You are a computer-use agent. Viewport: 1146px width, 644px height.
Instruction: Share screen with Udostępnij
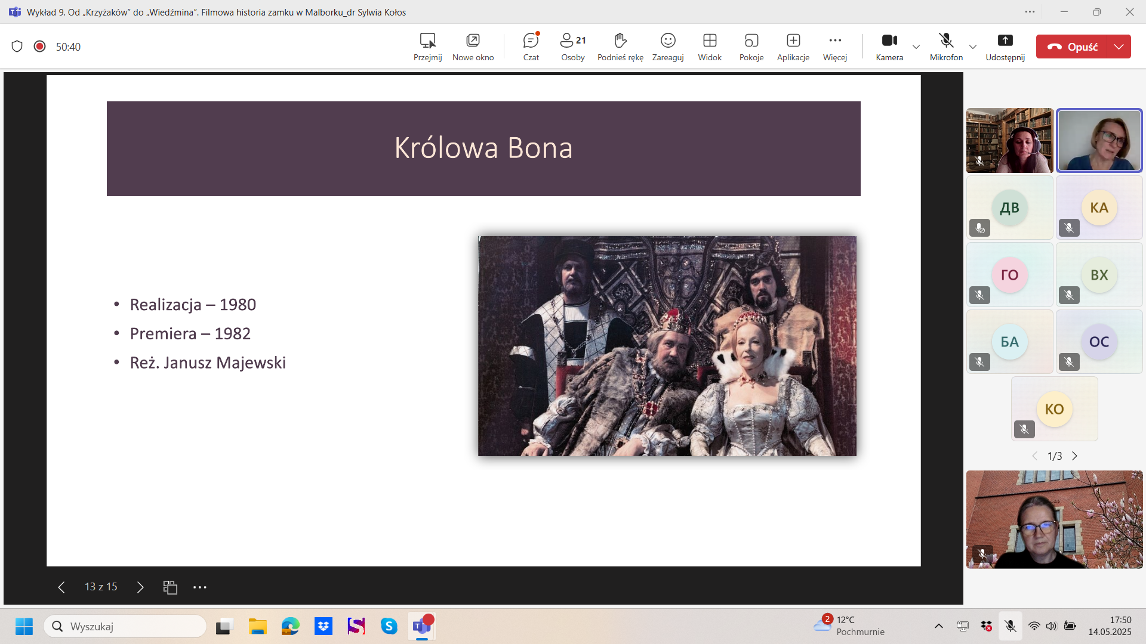coord(1005,47)
